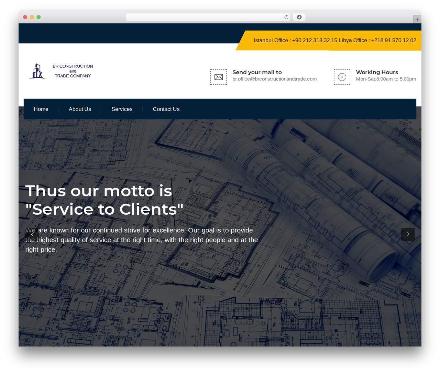Open the Contact Us page
Screen dimensions: 440x373
tap(166, 109)
